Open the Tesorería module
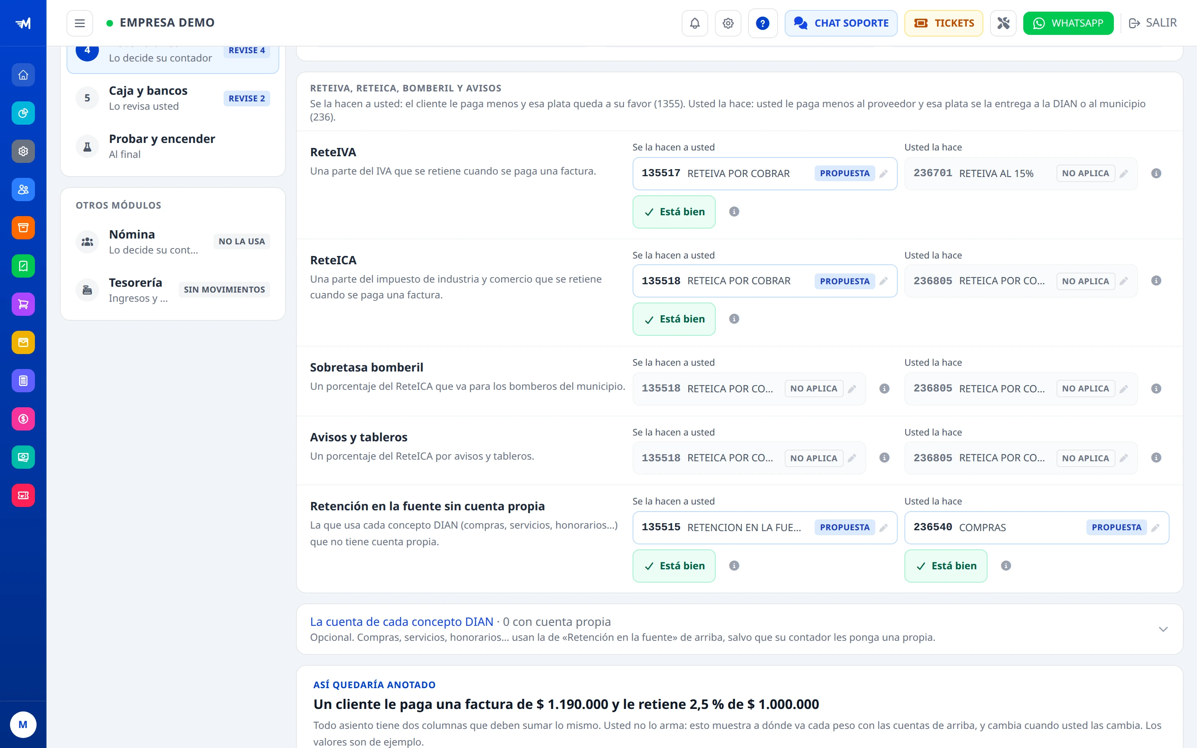The width and height of the screenshot is (1197, 748). (172, 289)
